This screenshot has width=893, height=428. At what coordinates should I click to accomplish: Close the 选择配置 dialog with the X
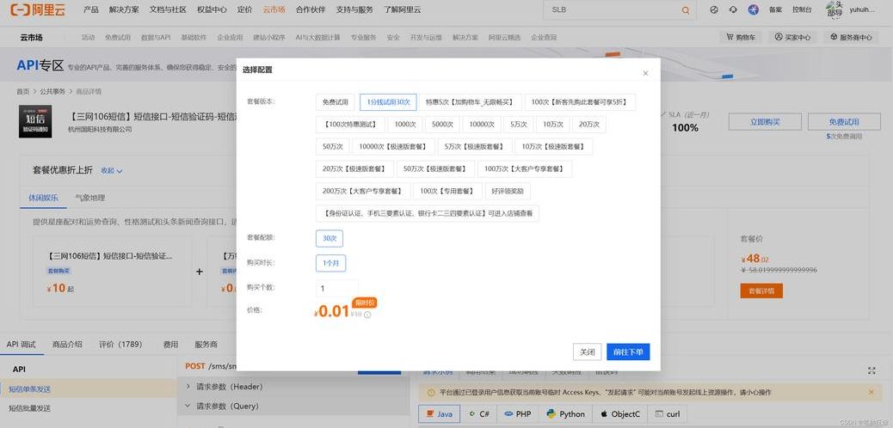(645, 73)
